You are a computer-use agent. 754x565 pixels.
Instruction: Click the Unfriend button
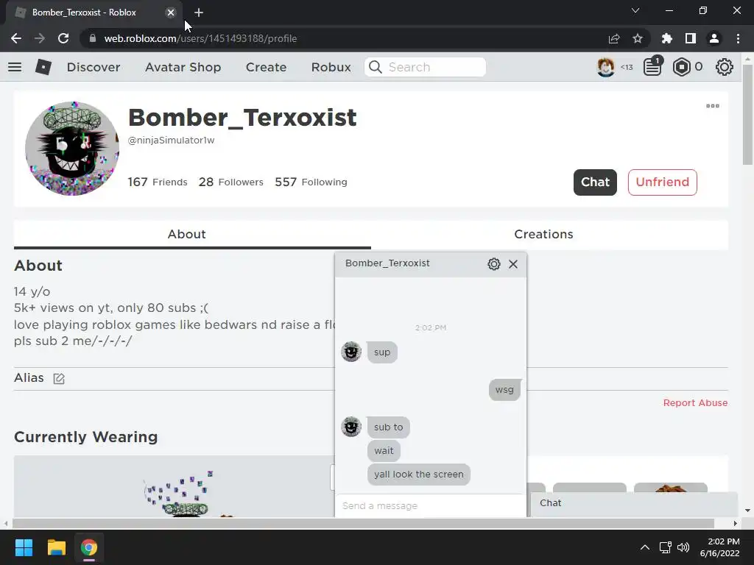click(x=662, y=182)
